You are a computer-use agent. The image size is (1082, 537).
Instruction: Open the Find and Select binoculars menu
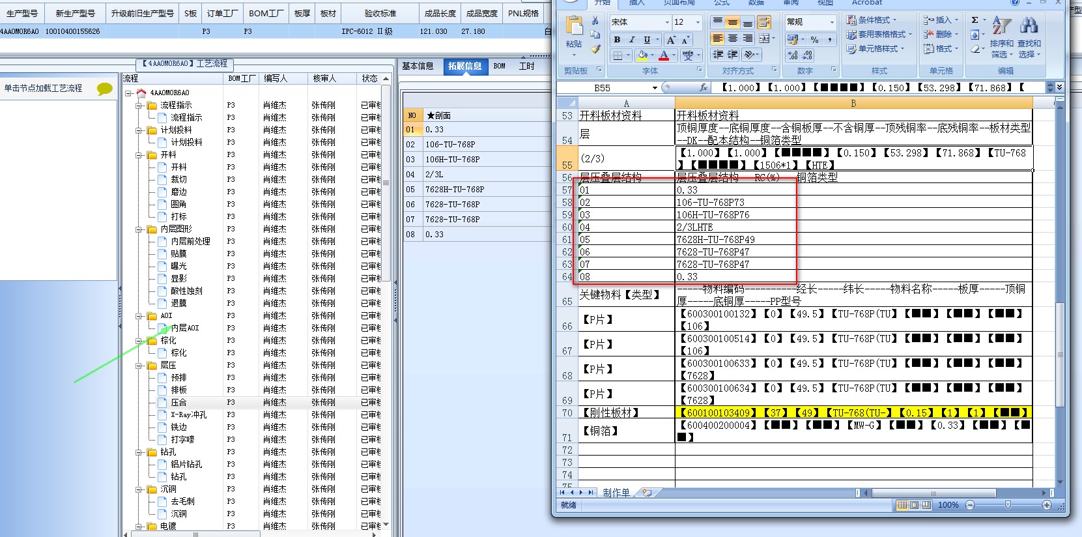pos(1029,37)
